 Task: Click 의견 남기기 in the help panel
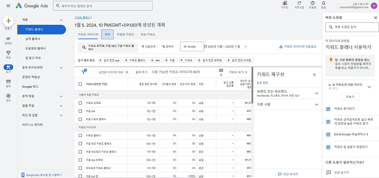[341, 172]
